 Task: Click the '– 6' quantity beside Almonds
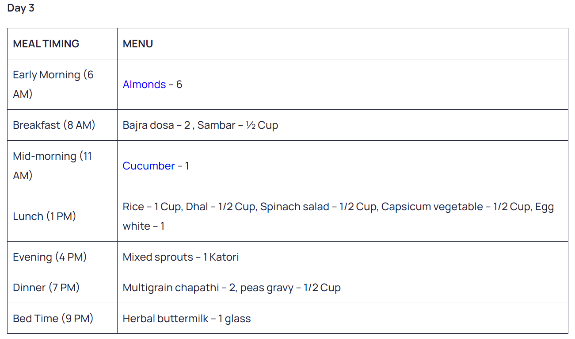click(175, 85)
